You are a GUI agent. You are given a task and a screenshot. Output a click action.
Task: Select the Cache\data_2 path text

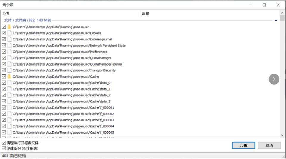(x=61, y=95)
